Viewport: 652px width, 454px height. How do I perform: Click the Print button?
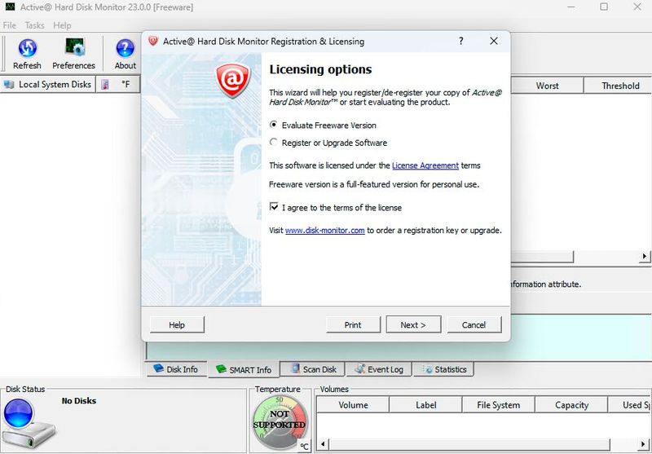pyautogui.click(x=353, y=324)
